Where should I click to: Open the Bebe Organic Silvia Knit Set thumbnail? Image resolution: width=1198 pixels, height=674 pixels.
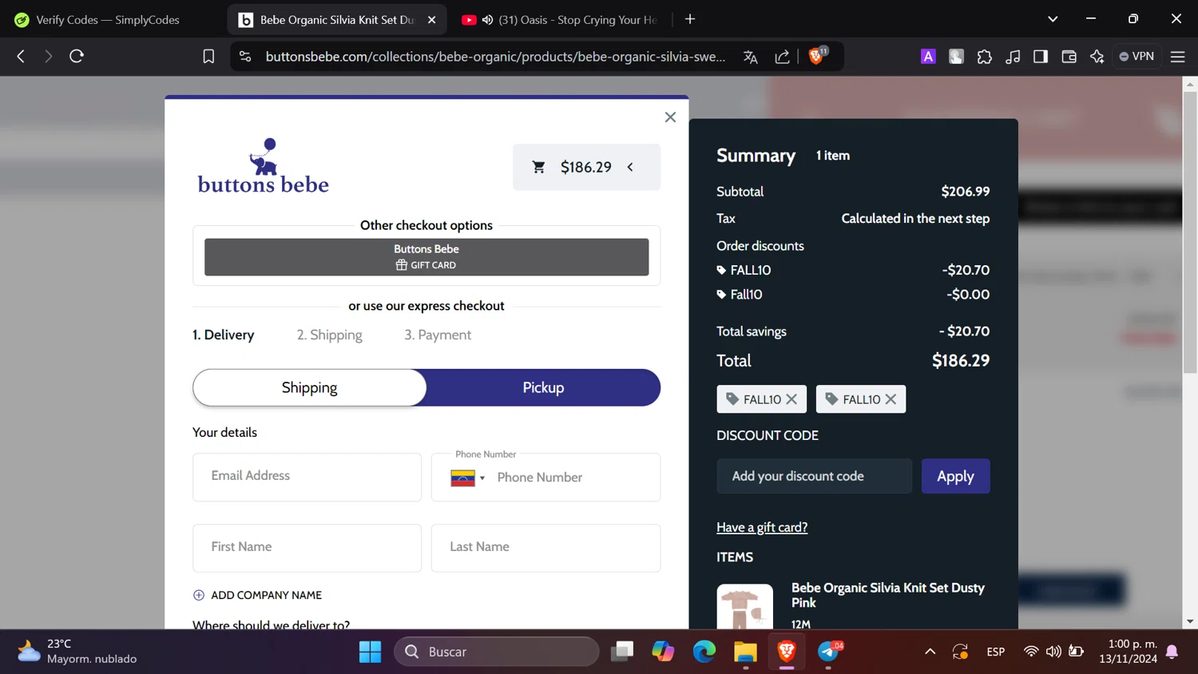pos(744,606)
